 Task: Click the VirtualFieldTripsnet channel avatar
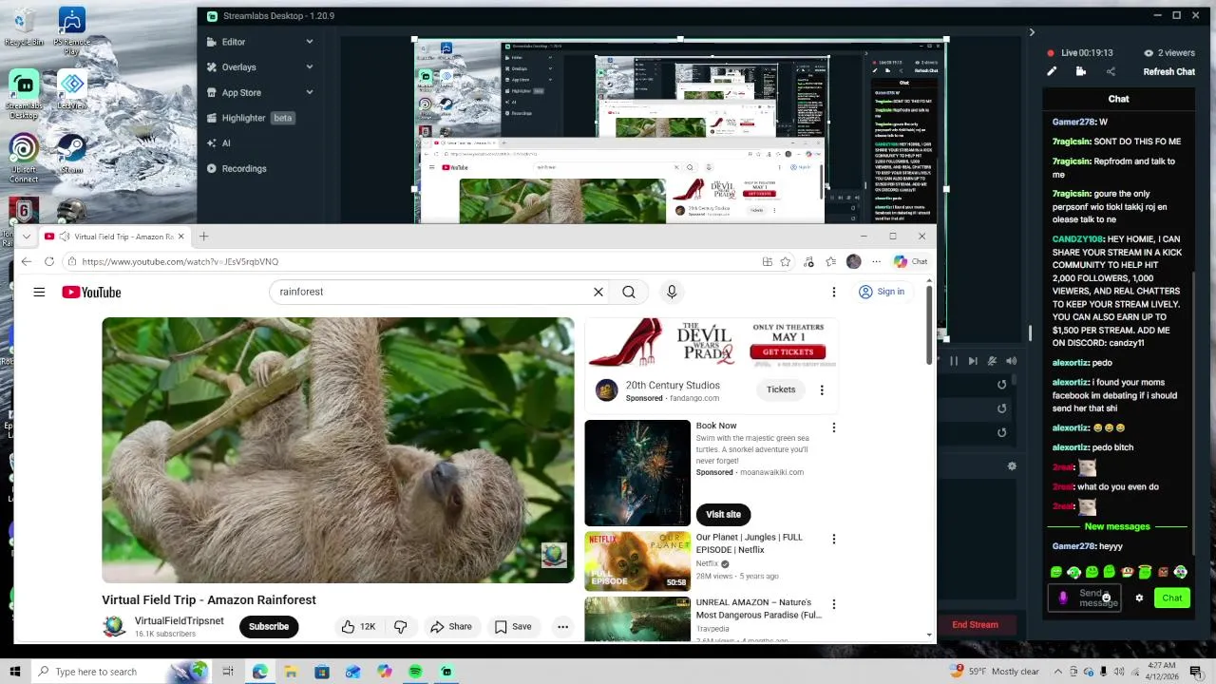(x=114, y=626)
